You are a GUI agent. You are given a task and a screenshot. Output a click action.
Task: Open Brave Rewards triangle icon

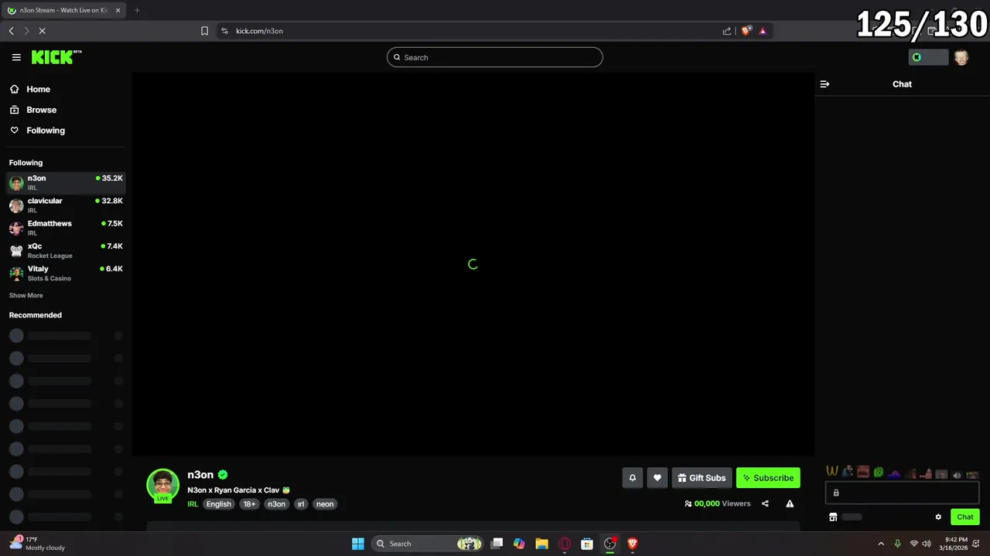[763, 31]
